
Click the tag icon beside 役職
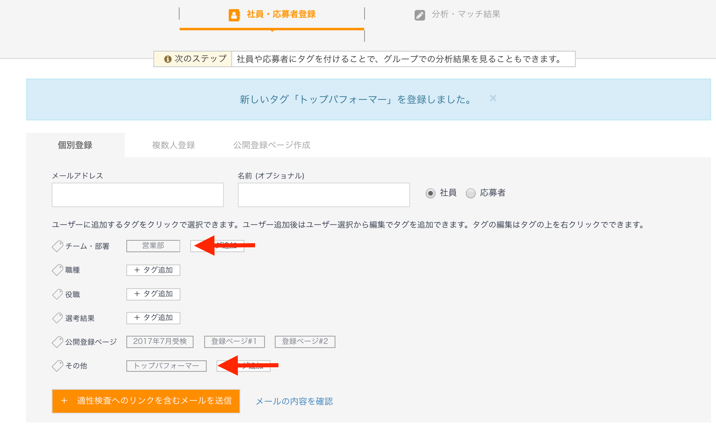pos(57,294)
